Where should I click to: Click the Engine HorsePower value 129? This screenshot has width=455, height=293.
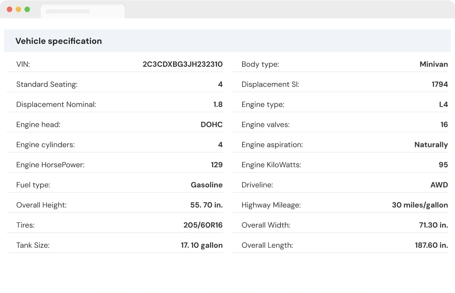pyautogui.click(x=217, y=165)
